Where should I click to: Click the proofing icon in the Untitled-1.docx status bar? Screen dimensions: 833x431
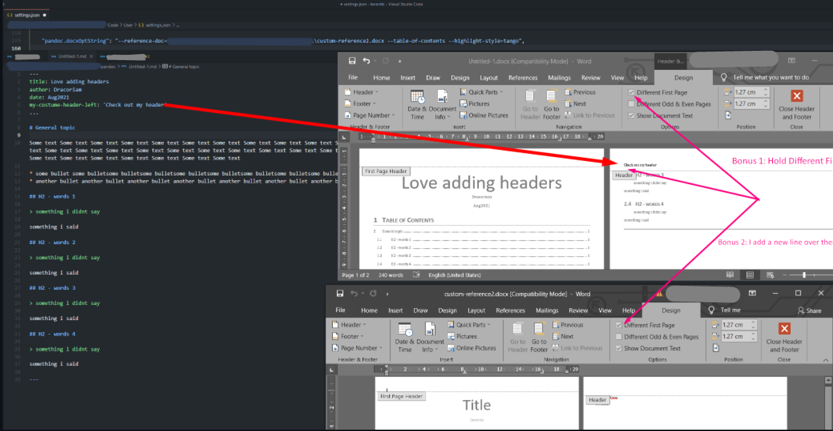[417, 275]
